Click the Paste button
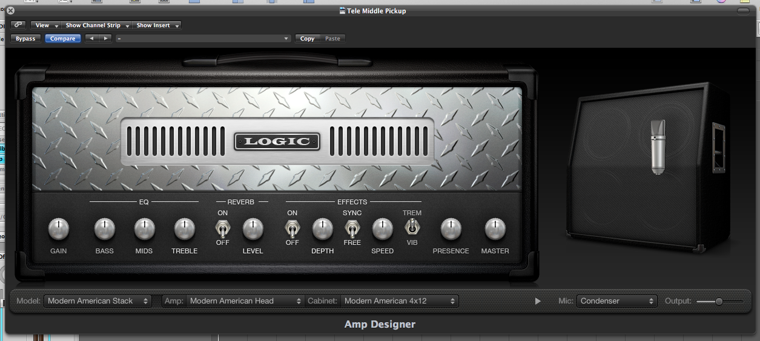Screen dimensions: 760x341 pos(332,39)
